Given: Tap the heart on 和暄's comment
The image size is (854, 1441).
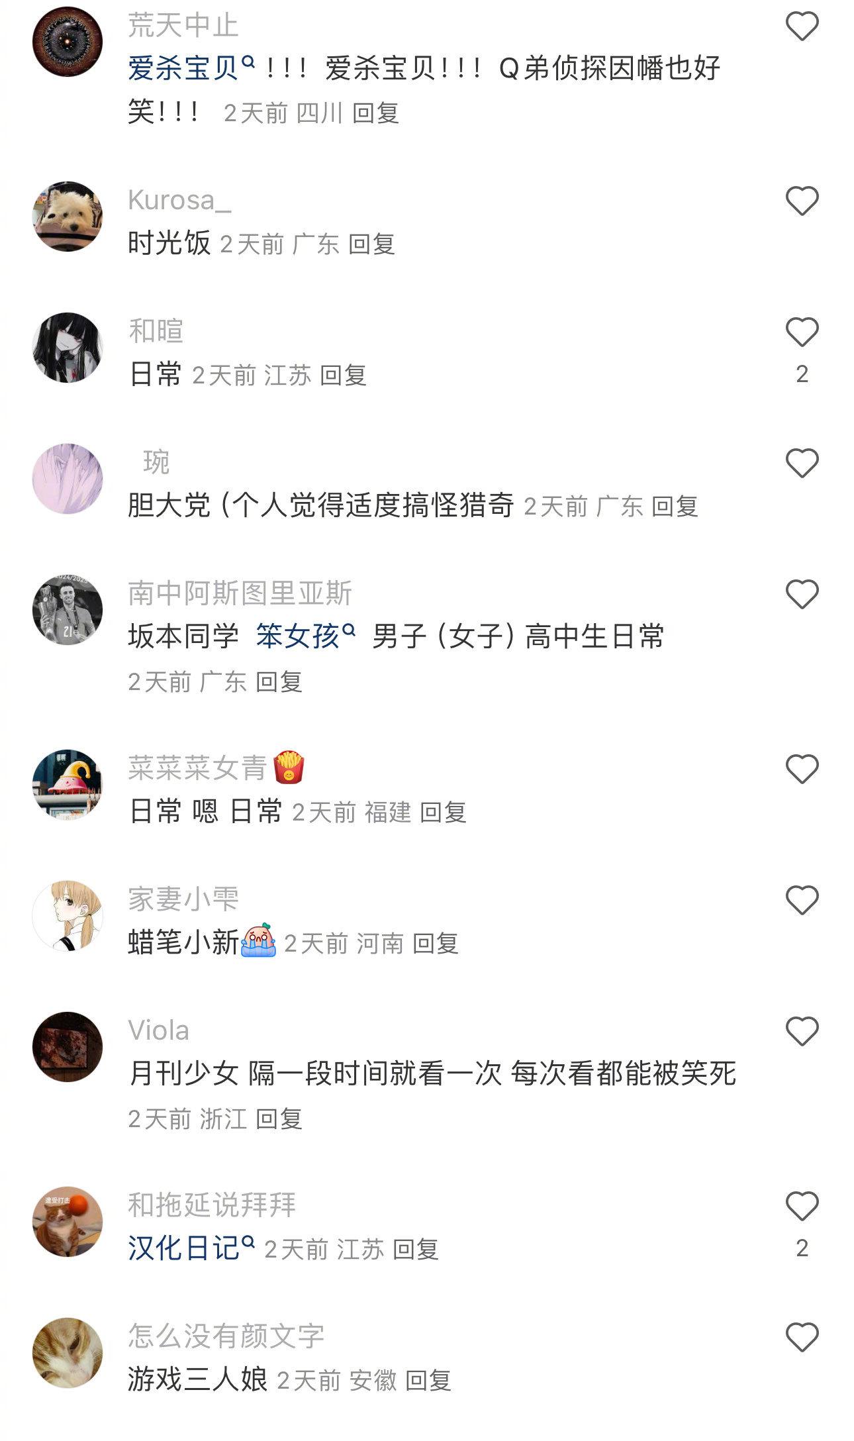Looking at the screenshot, I should [x=802, y=332].
